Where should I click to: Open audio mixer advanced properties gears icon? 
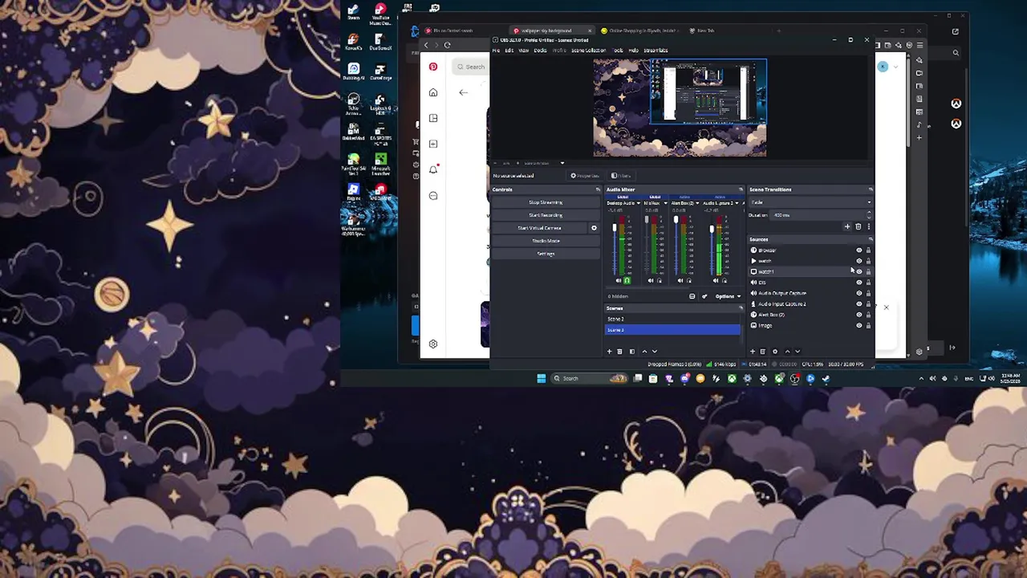tap(704, 296)
